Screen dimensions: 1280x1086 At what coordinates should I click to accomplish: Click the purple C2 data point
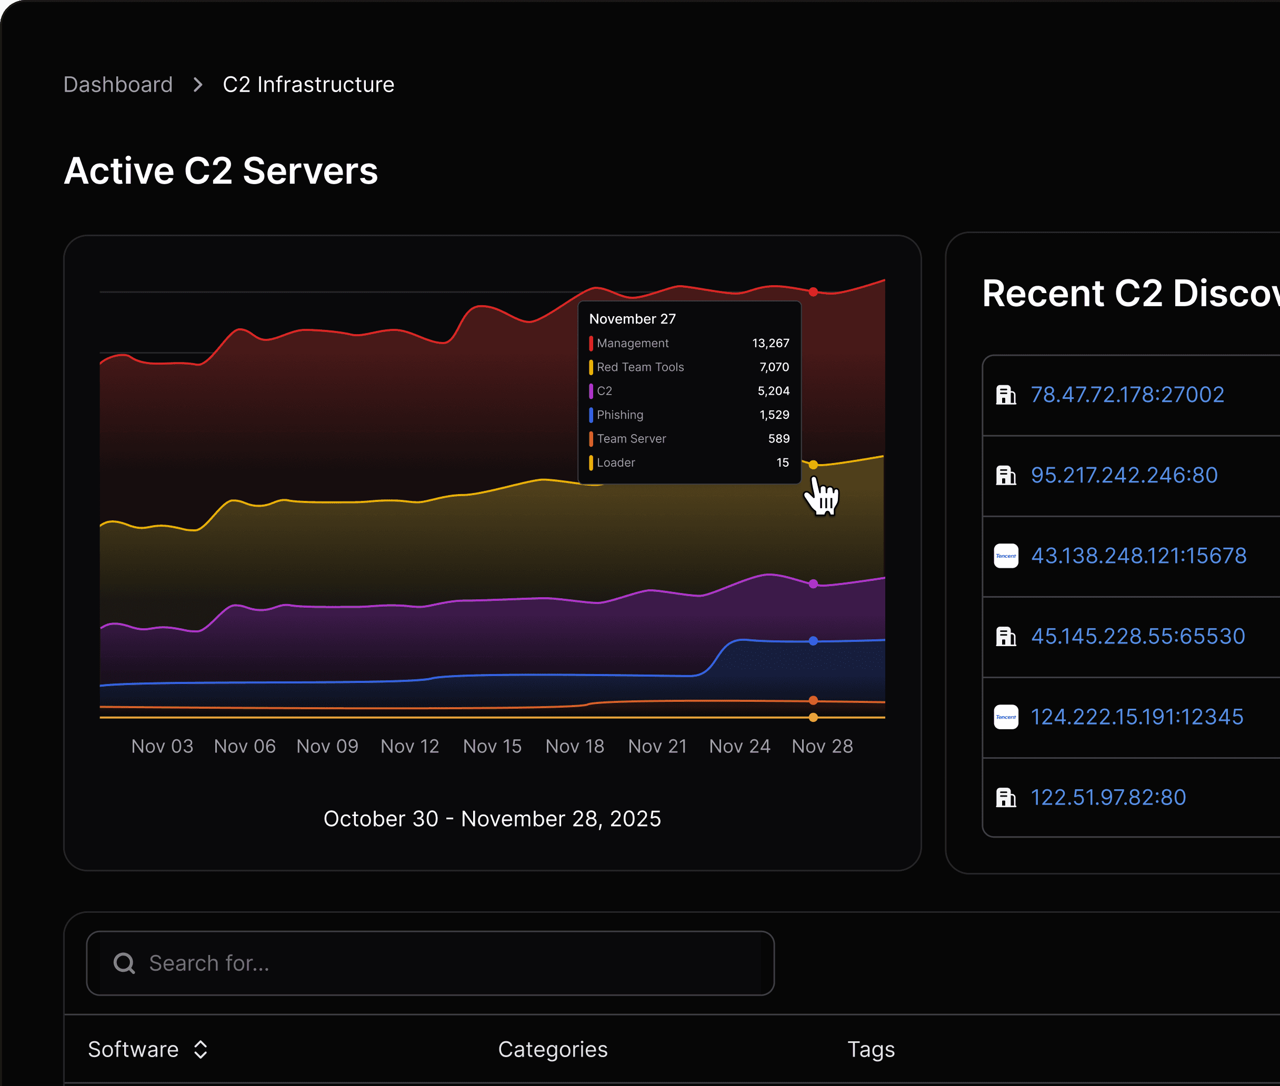click(813, 584)
